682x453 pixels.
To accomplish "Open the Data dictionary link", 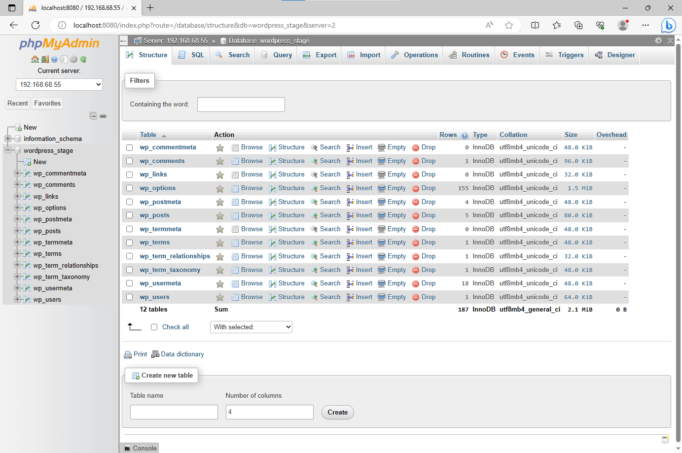I will [178, 354].
